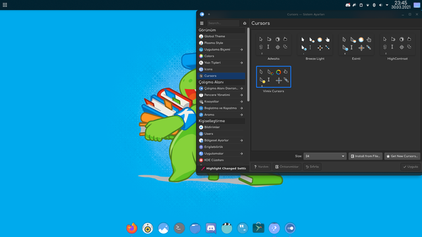Open the sidebar hamburger menu icon
The height and width of the screenshot is (237, 422).
point(202,23)
